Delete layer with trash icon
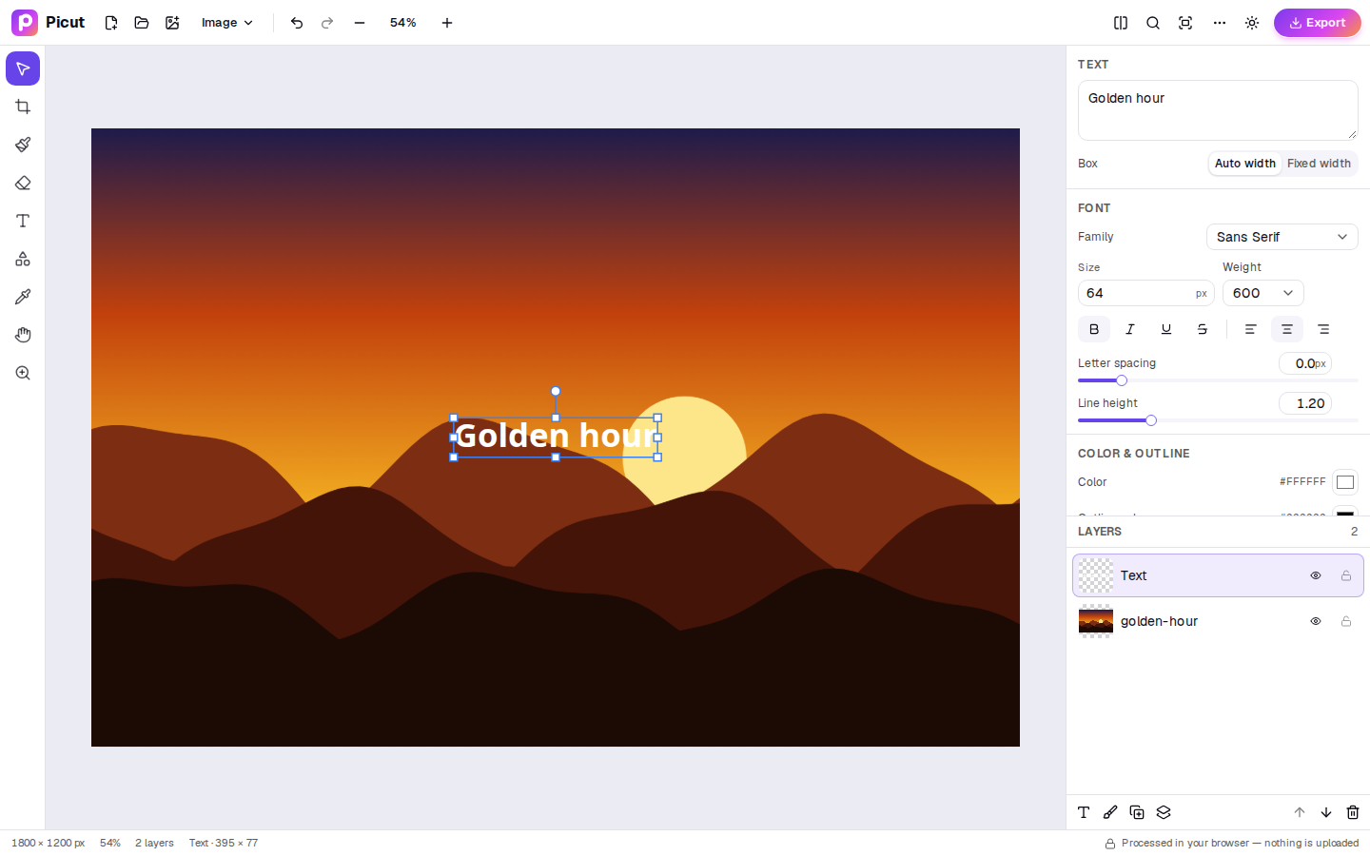The height and width of the screenshot is (856, 1370). pos(1353,812)
